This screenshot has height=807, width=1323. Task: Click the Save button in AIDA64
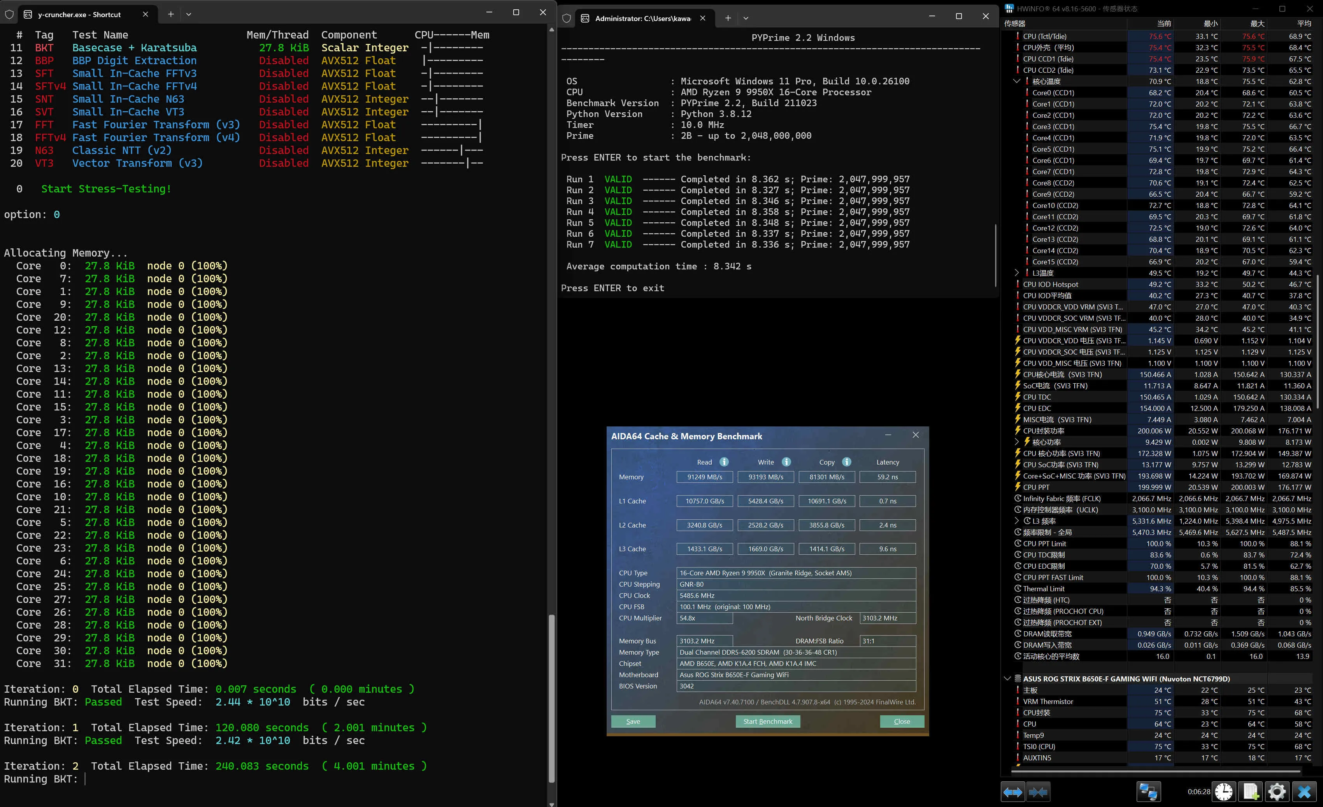coord(633,721)
